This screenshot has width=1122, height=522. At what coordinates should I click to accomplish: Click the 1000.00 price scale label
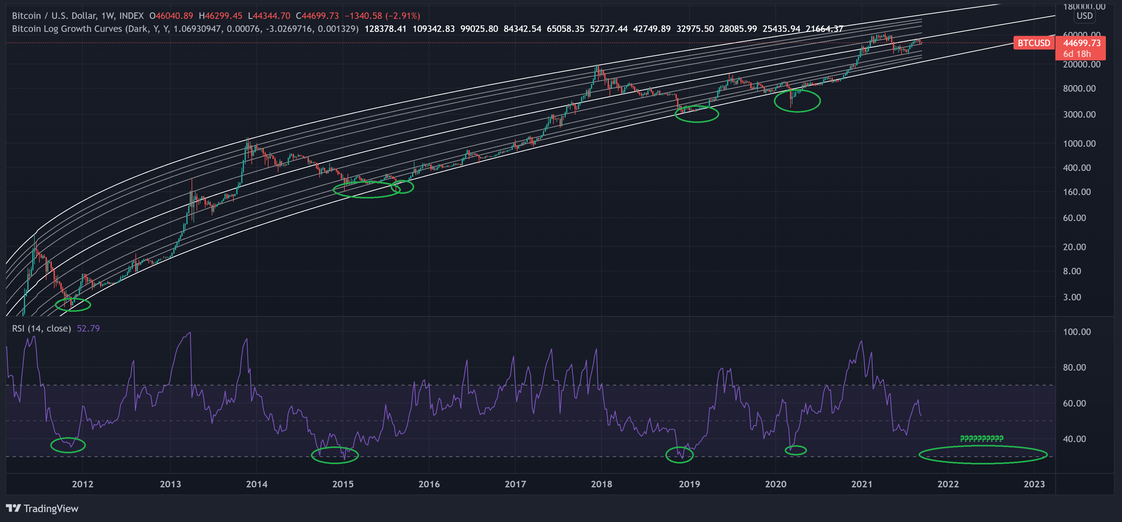(x=1079, y=144)
